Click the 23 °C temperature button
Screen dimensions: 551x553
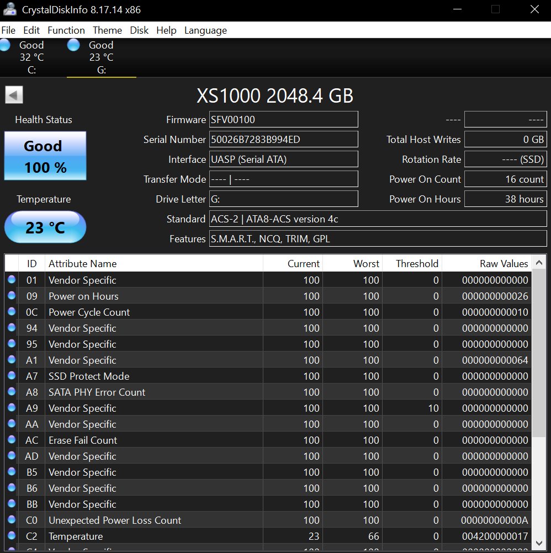click(x=45, y=227)
